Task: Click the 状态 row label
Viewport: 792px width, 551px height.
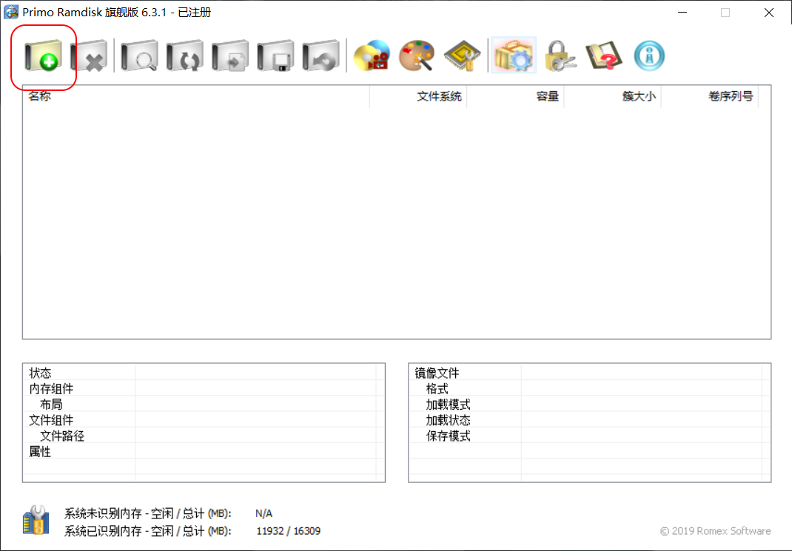Action: coord(41,373)
